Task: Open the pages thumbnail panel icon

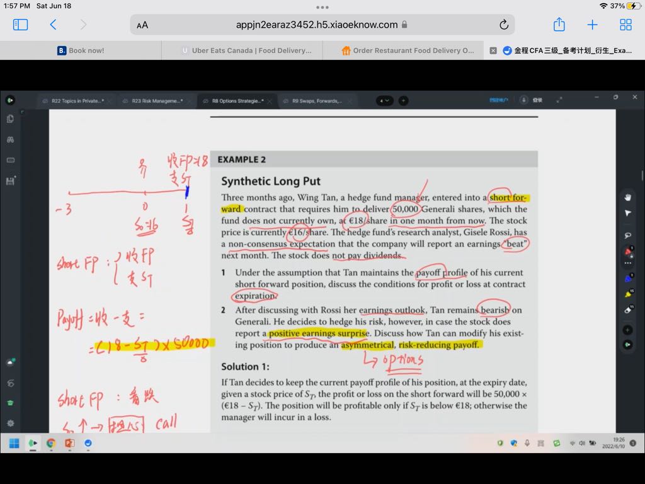Action: click(x=10, y=119)
